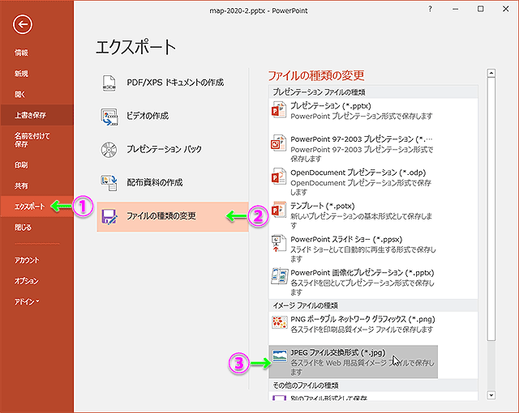Click the change file type floppy icon

(109, 216)
